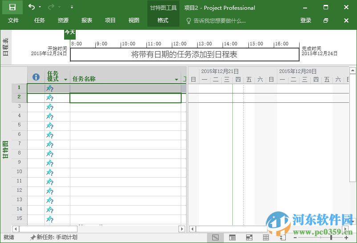Click the task mode pin icon in row 12
Viewport: 357px width, 243px height.
click(50, 191)
